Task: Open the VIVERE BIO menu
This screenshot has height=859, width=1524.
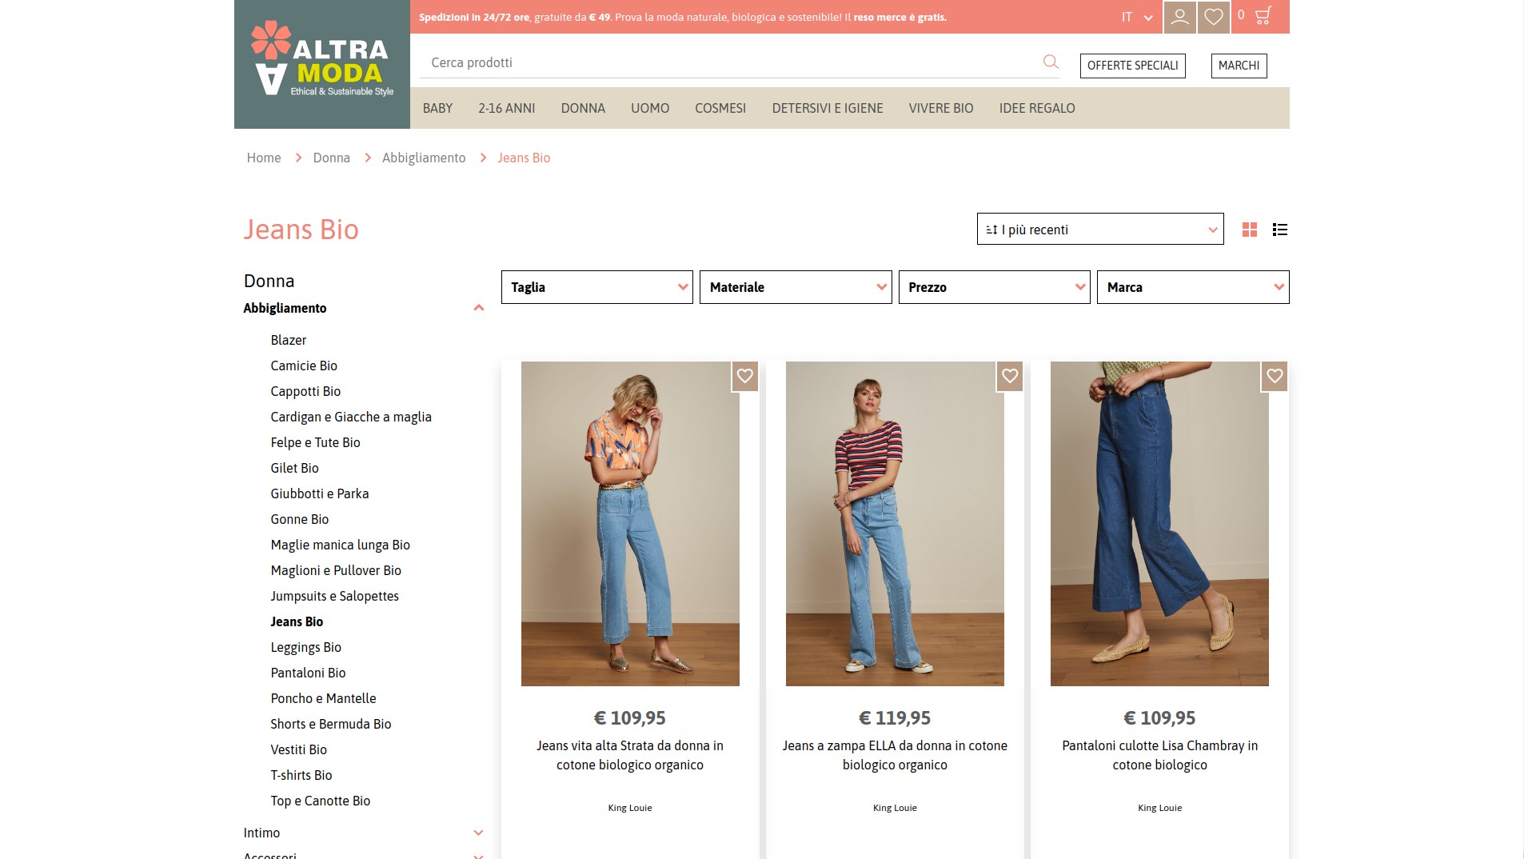Action: 941,108
